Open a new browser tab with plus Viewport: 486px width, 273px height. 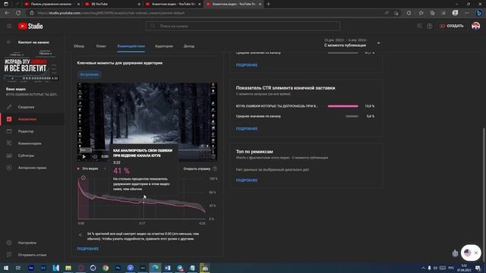(268, 4)
